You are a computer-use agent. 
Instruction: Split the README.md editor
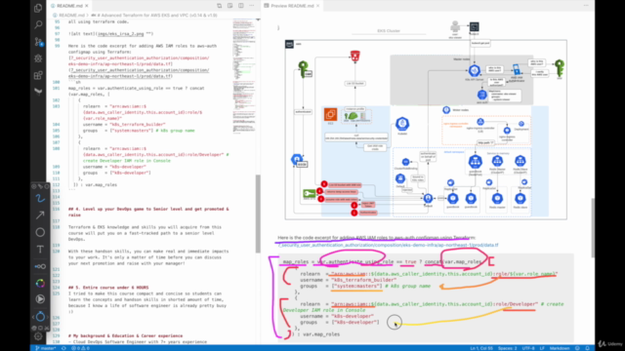(241, 6)
